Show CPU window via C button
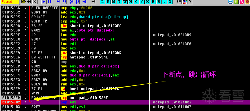Viewport: 250px width, 111px height. coord(136,2)
